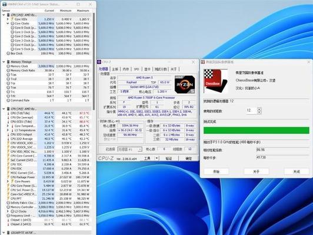This screenshot has width=313, height=235.
Task: Click the 工具 button in CPU-Z
Action: (x=147, y=158)
